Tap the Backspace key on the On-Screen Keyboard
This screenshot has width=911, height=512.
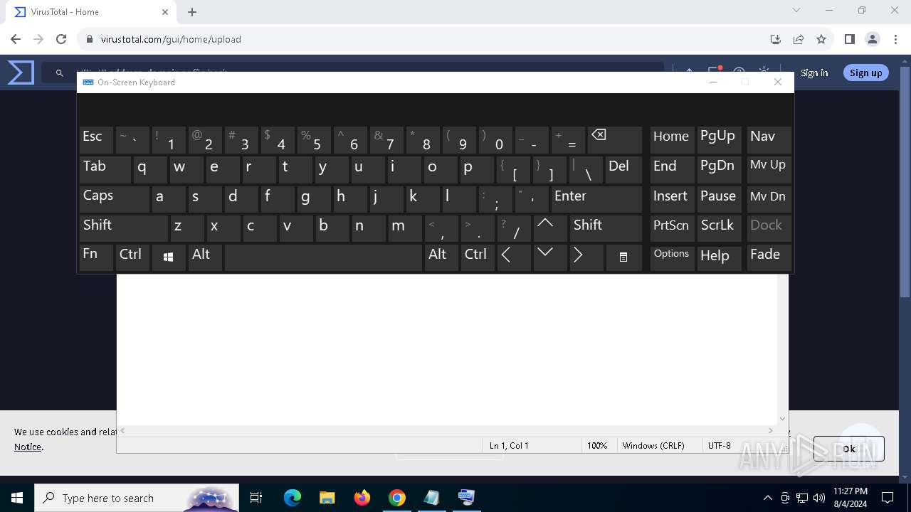click(x=614, y=139)
